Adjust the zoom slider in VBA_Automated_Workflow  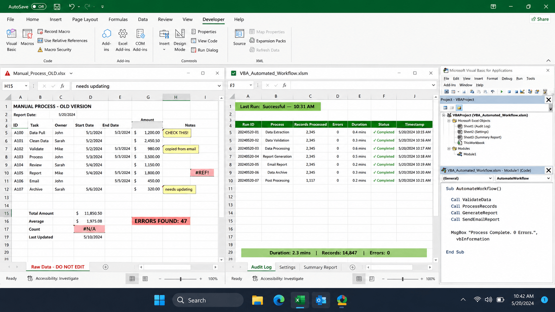click(403, 279)
